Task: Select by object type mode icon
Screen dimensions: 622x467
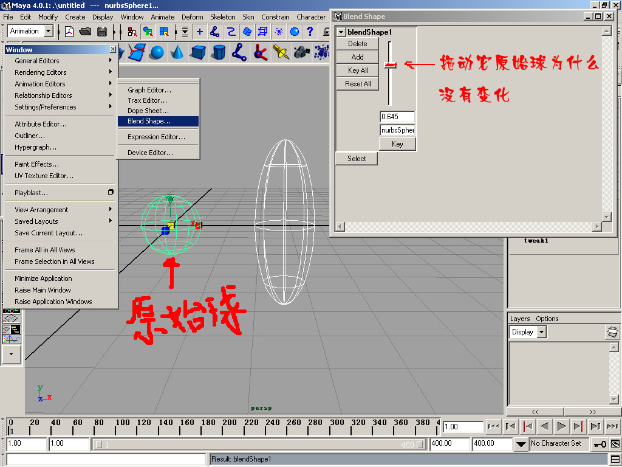Action: pos(148,32)
